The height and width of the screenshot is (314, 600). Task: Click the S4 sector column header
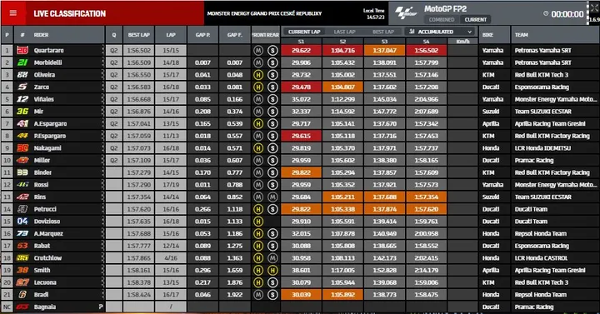pos(427,42)
